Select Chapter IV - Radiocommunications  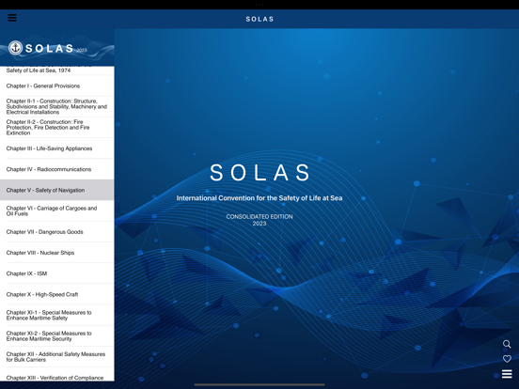pyautogui.click(x=57, y=169)
